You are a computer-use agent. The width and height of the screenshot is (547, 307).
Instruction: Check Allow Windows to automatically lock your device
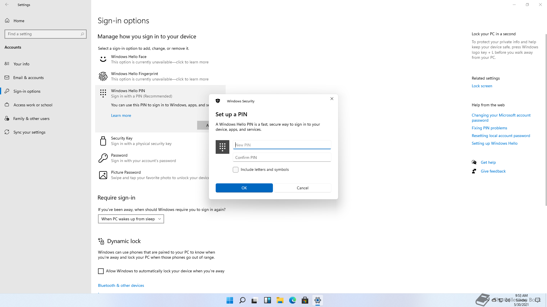(x=101, y=271)
